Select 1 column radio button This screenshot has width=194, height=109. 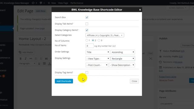[87, 40]
